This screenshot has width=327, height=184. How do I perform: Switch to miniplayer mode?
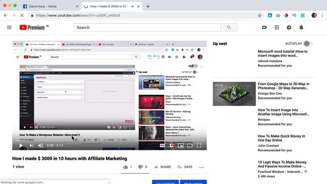(x=180, y=145)
